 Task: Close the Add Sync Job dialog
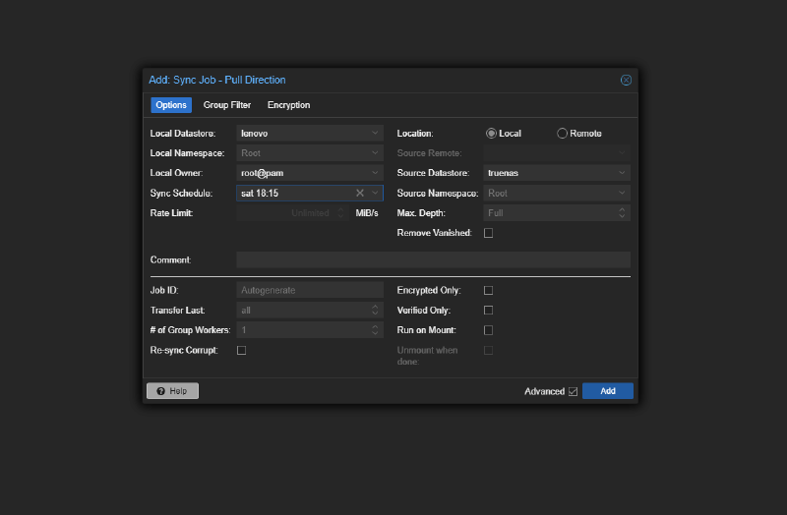626,81
